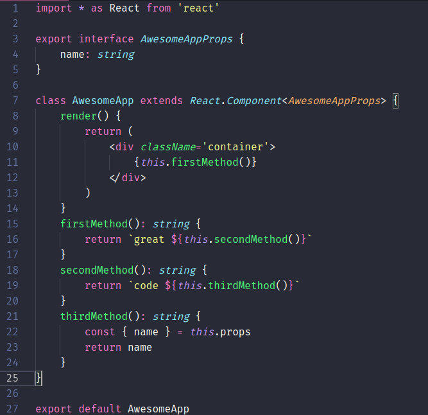Click the 'import' keyword on line 1
This screenshot has width=428, height=415.
pos(54,8)
